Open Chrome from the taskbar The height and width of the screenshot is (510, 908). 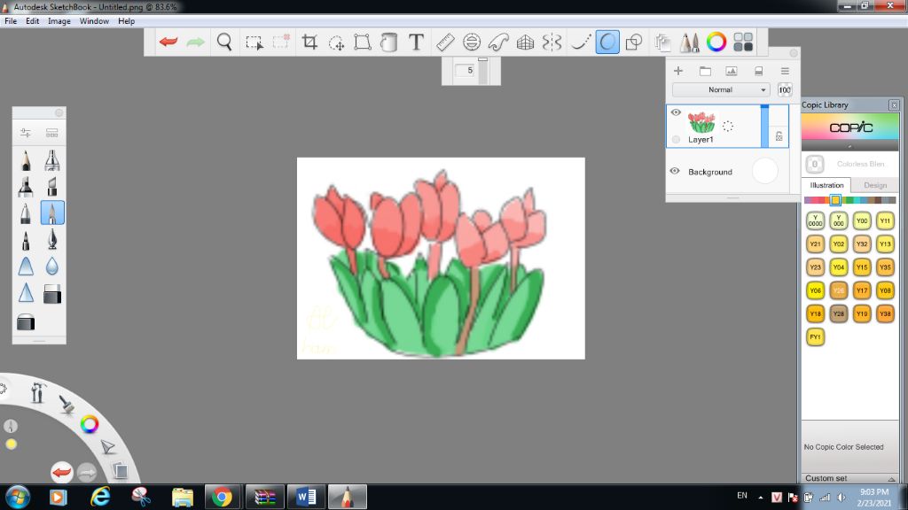click(222, 497)
